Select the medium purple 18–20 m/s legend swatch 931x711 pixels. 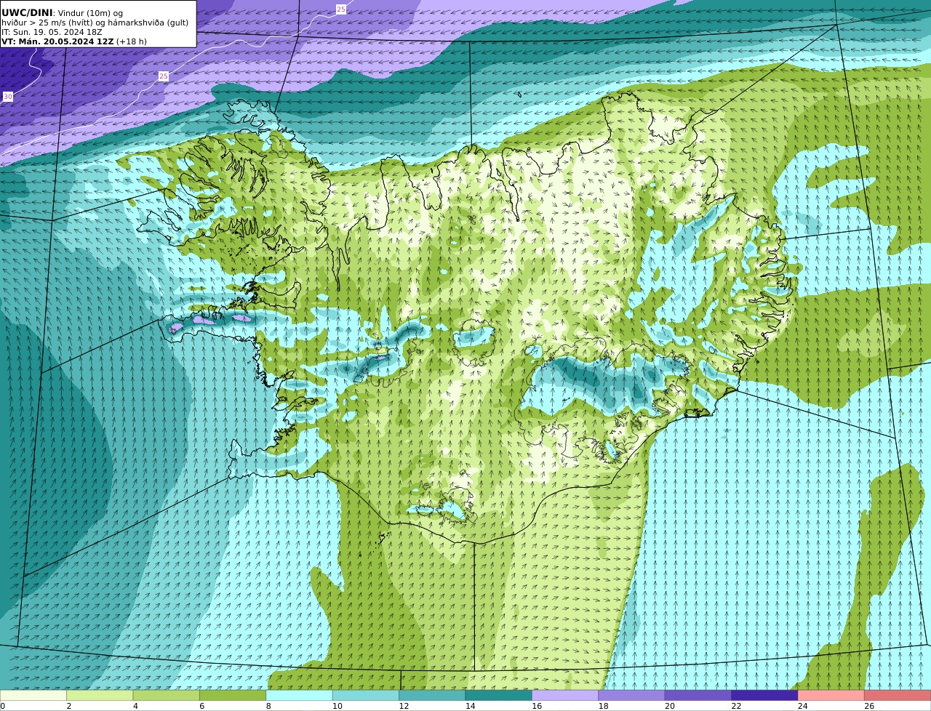(x=632, y=695)
